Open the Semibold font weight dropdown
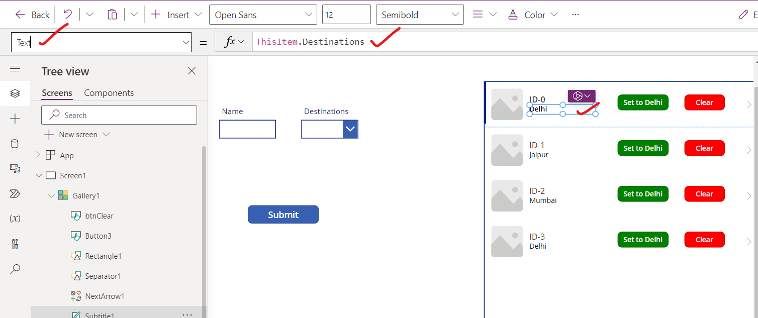Viewport: 758px width, 318px height. point(455,14)
